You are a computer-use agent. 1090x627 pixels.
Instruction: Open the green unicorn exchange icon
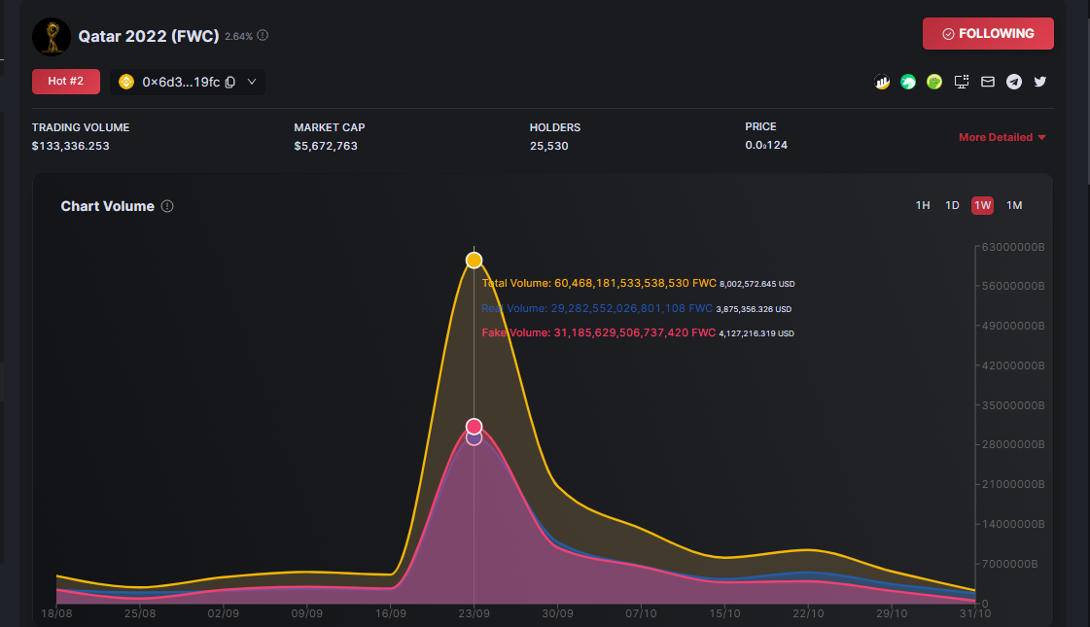pos(908,82)
